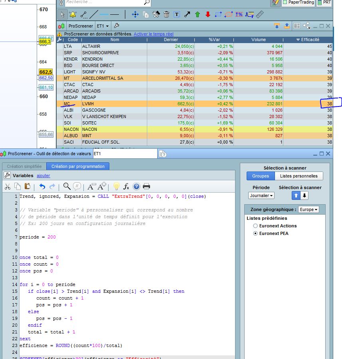Click the %Var column header
The height and width of the screenshot is (359, 342).
(x=214, y=39)
